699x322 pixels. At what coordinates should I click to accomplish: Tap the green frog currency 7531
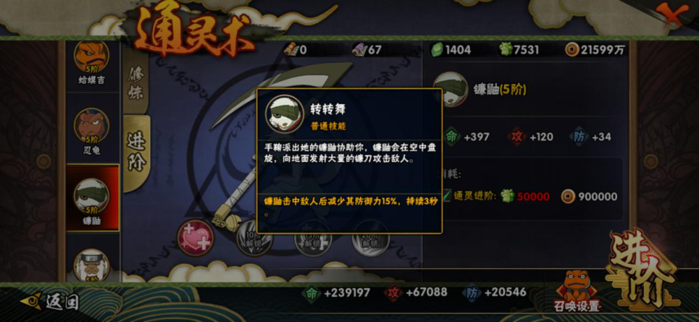tap(519, 50)
